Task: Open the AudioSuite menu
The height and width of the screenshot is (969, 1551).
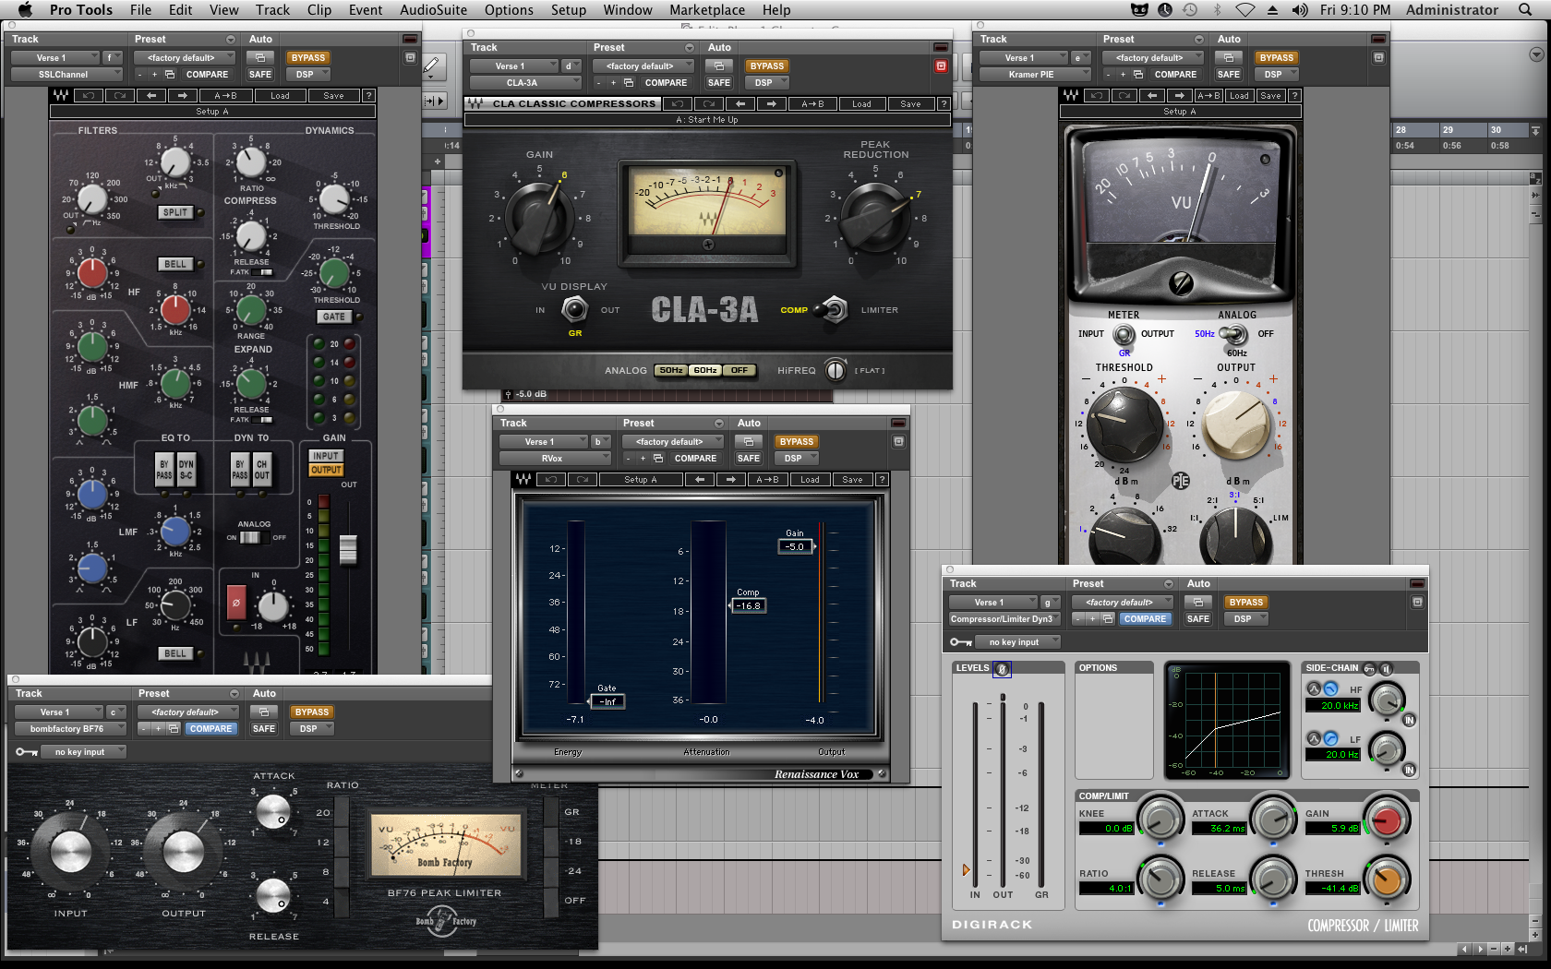Action: (x=434, y=10)
